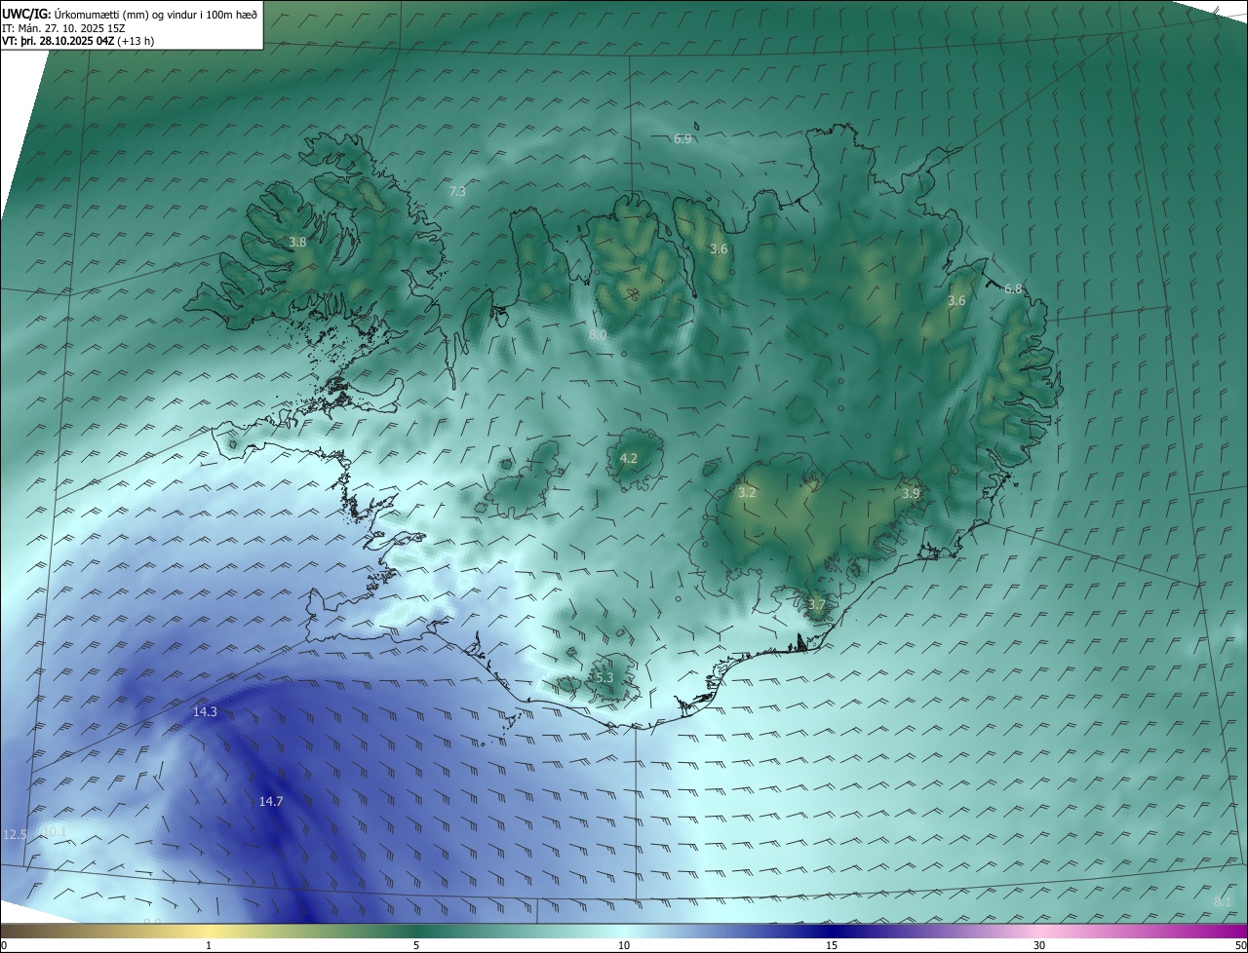This screenshot has width=1248, height=953.
Task: Click the 4.2 value inside the glacier outline
Action: [629, 459]
